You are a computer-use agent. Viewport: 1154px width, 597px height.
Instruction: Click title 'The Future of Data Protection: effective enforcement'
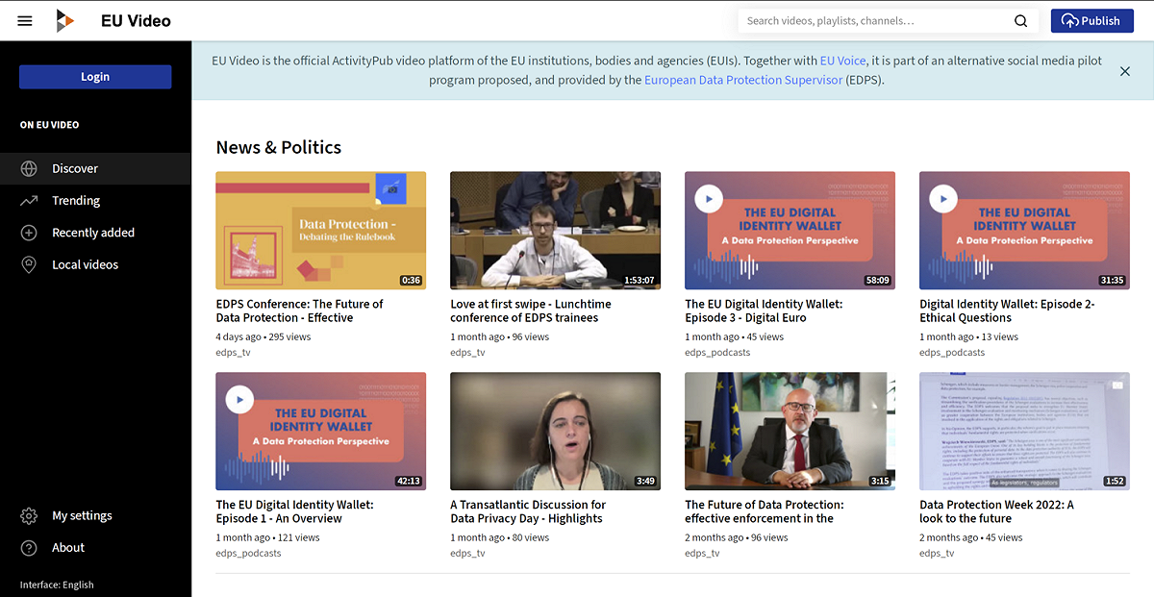pos(765,511)
